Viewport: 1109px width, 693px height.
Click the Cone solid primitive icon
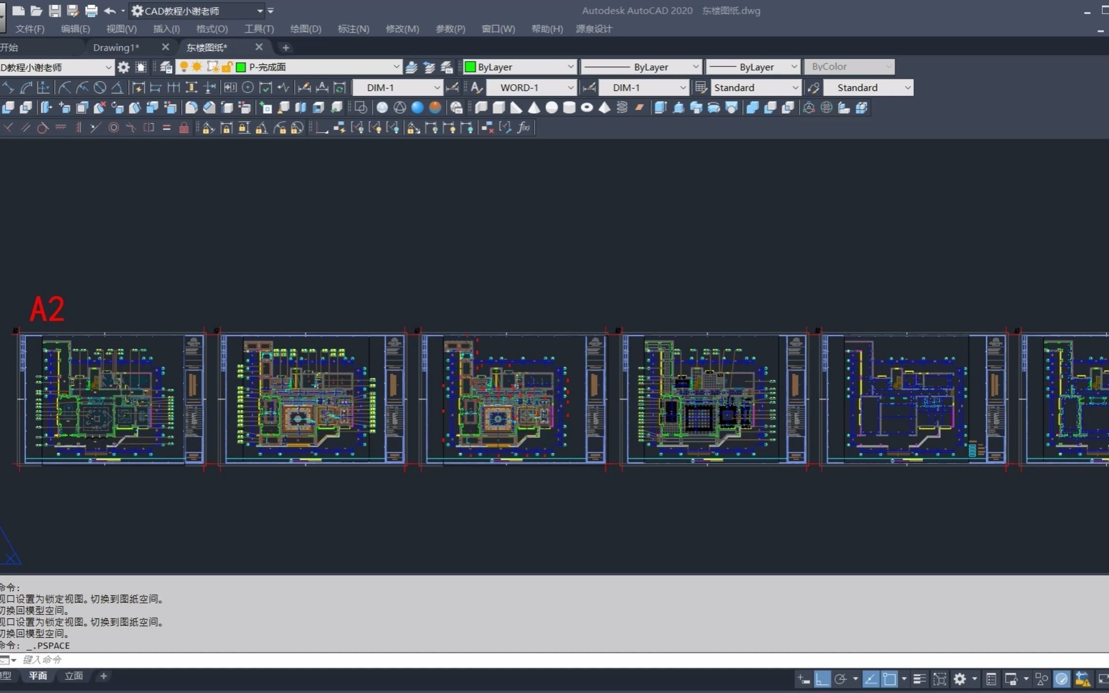[534, 108]
